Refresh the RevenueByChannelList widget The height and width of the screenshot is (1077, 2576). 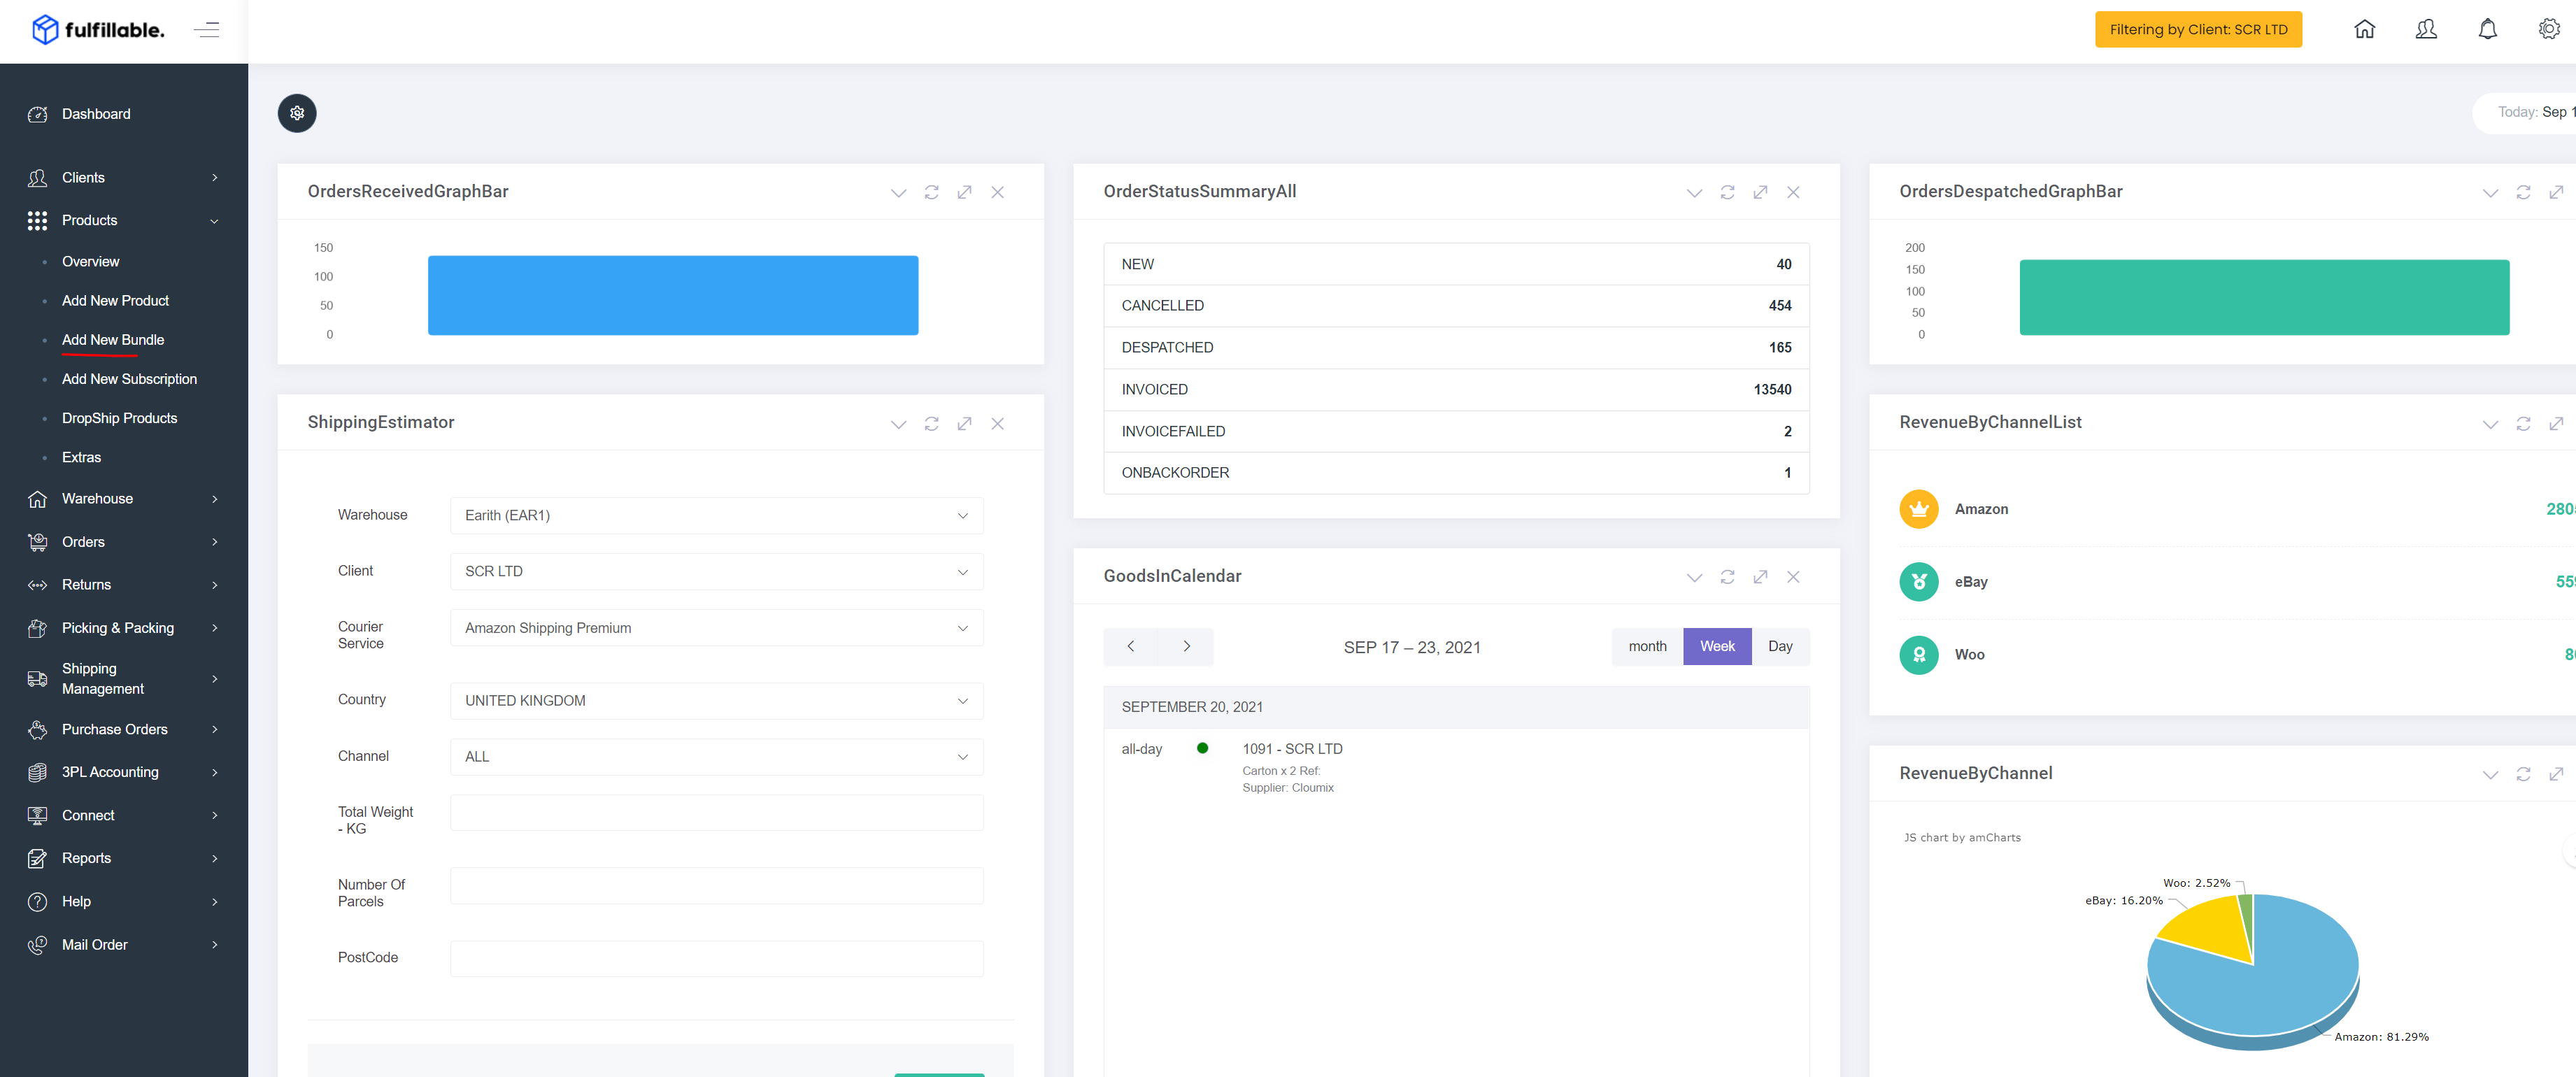(2523, 424)
